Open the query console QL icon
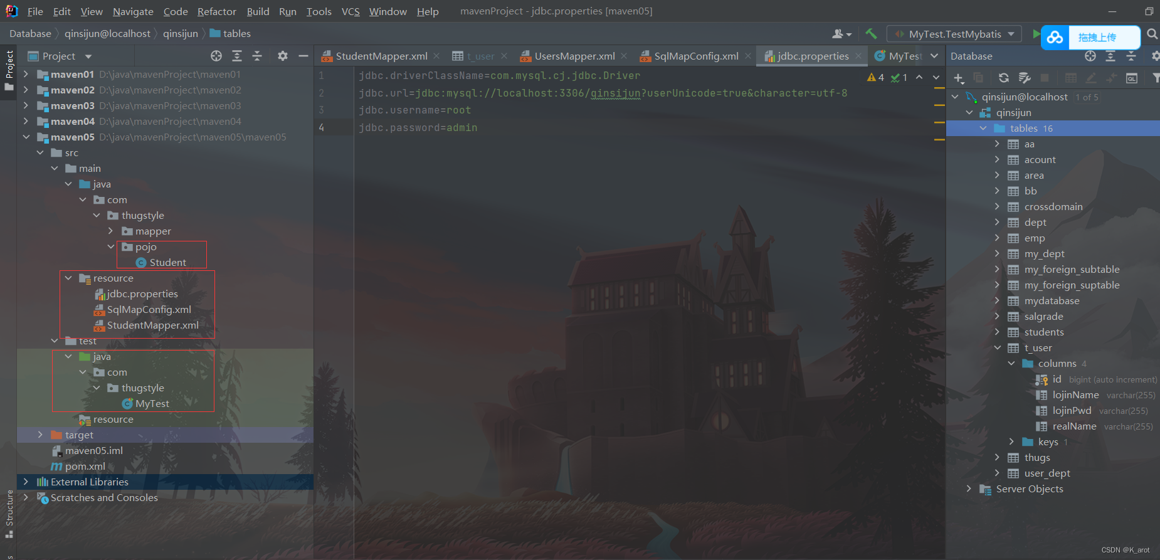 point(1132,78)
